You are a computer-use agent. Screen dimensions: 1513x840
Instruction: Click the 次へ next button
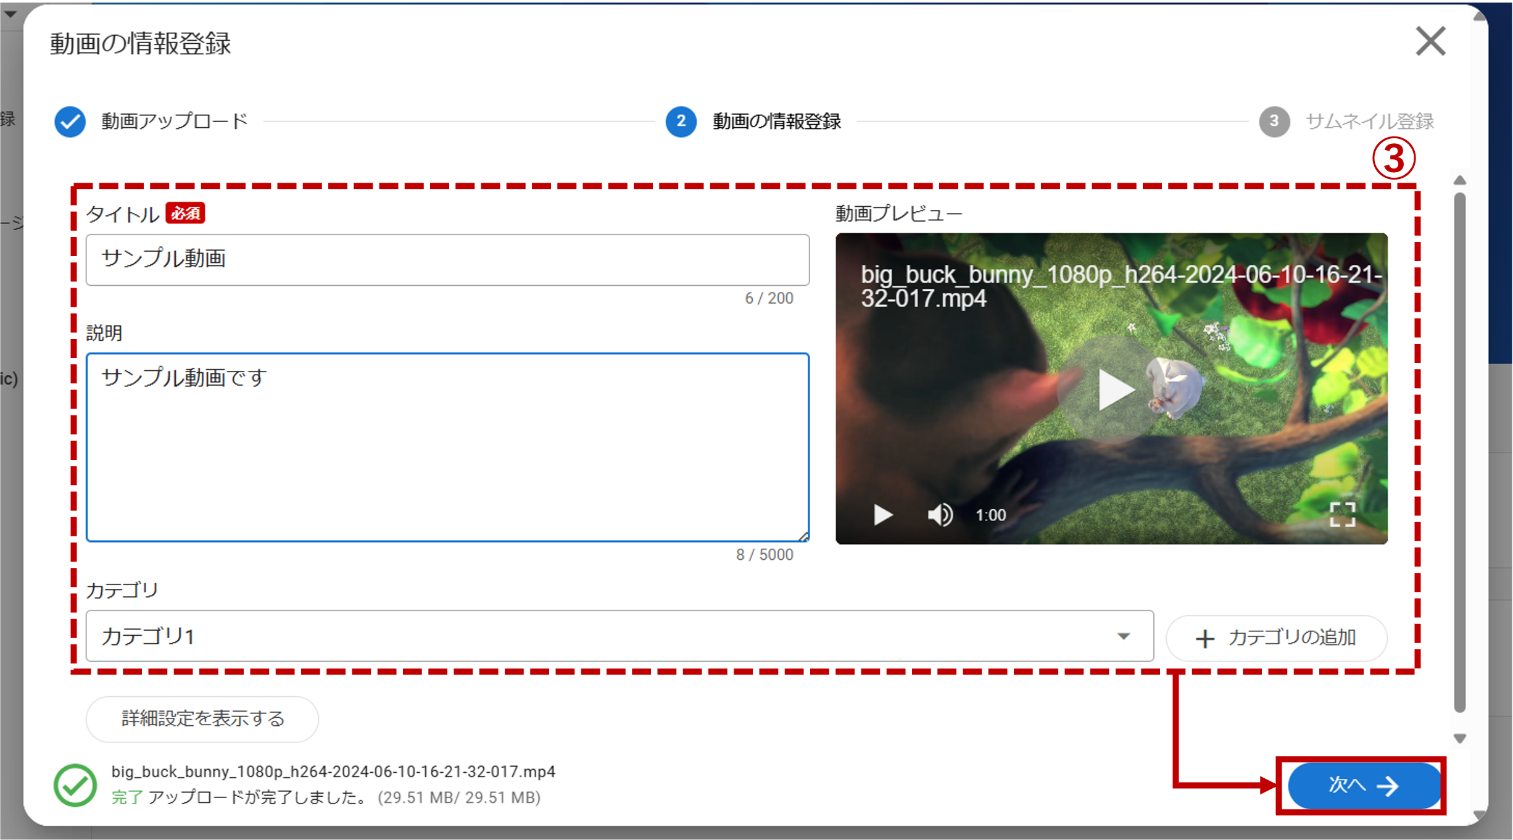click(1364, 785)
